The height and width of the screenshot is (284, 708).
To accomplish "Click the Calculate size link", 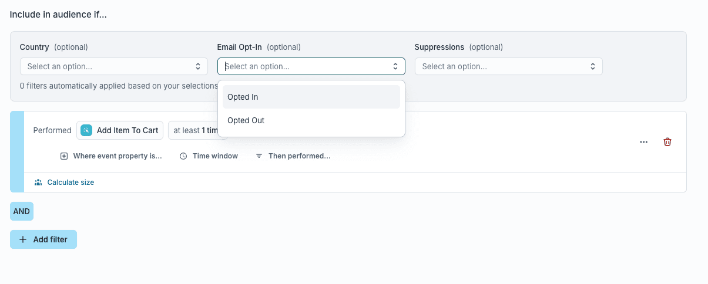I will point(71,182).
